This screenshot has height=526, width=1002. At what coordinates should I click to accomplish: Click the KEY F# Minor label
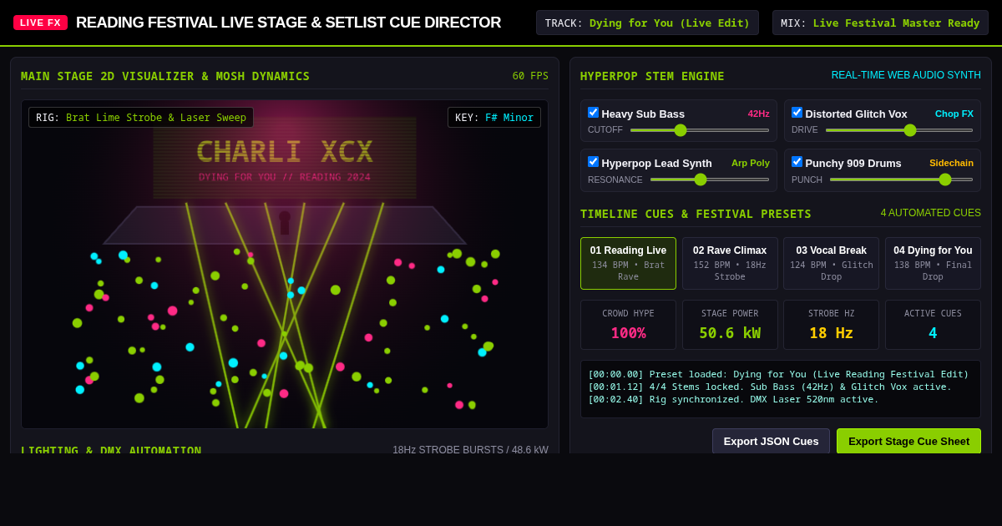(494, 118)
